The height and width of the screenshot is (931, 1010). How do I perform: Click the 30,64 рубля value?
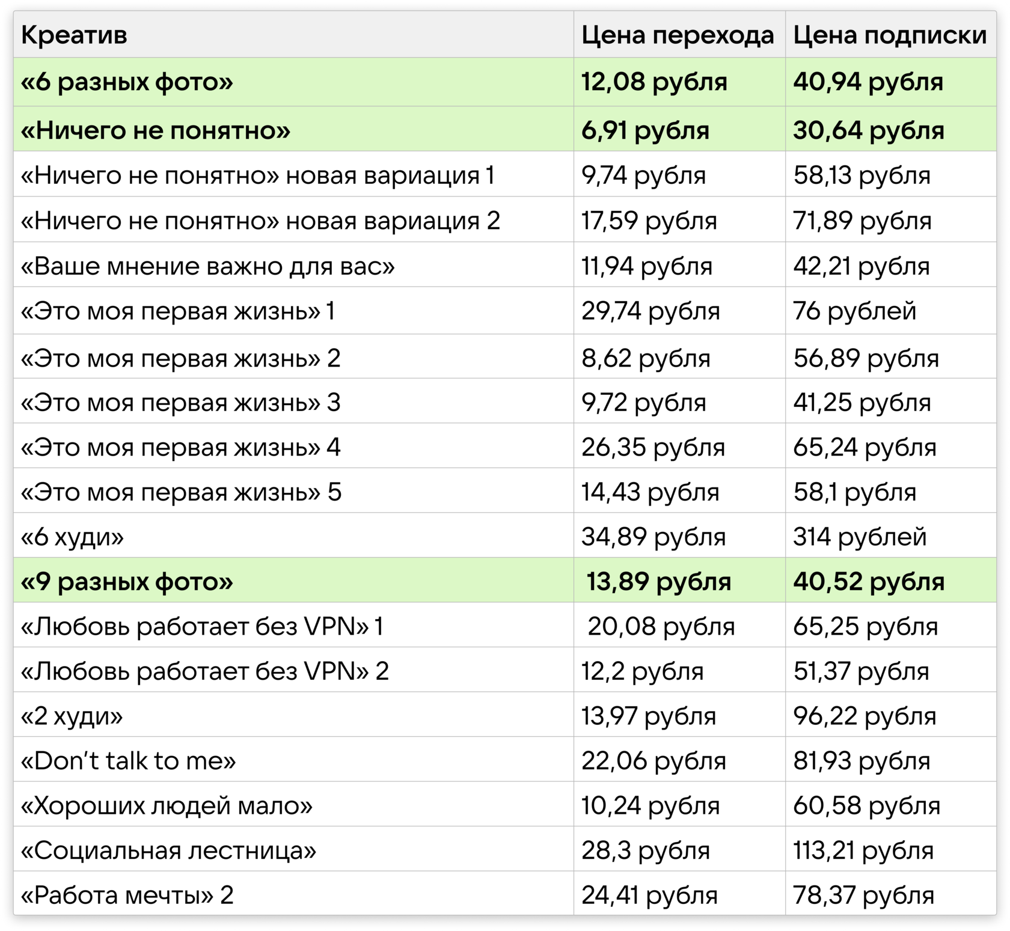pyautogui.click(x=869, y=130)
